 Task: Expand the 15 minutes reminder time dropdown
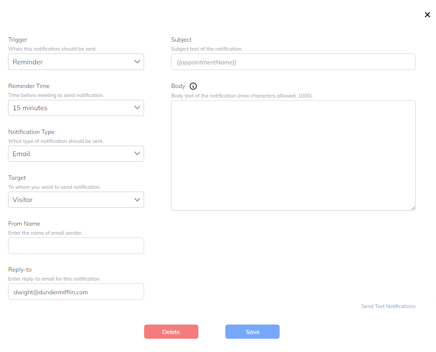[x=76, y=108]
